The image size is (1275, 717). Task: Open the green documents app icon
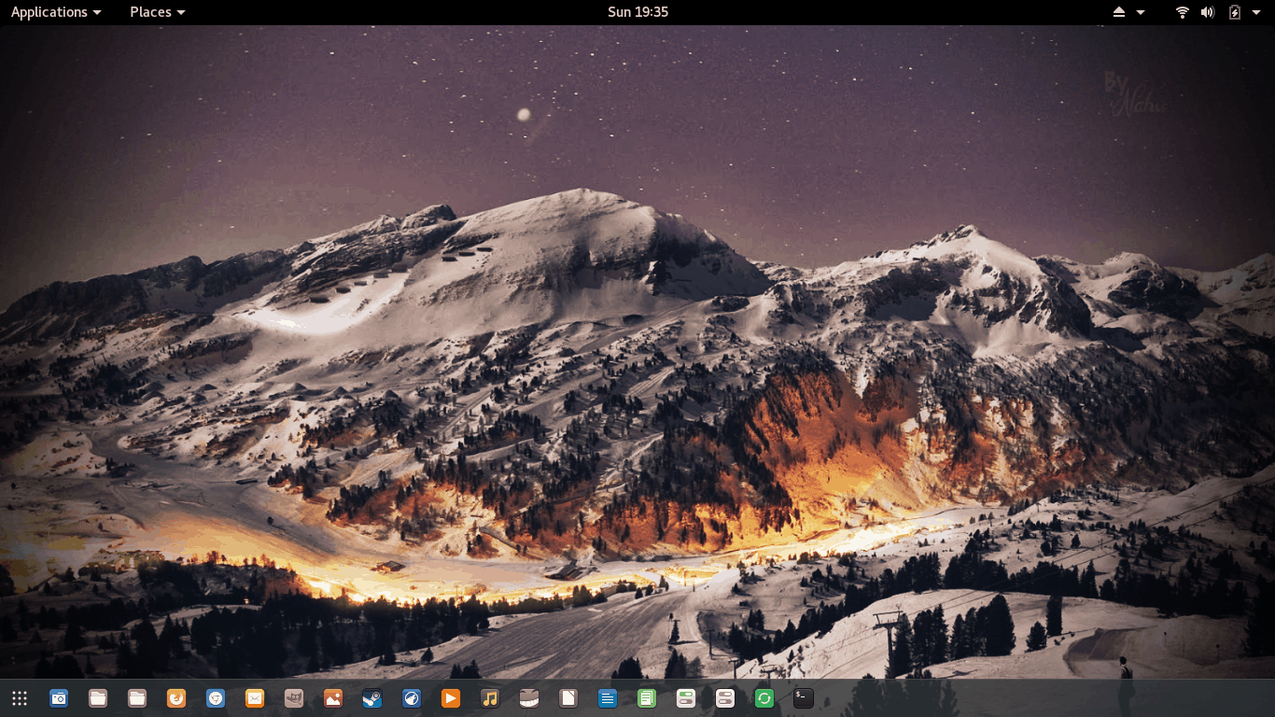(647, 697)
